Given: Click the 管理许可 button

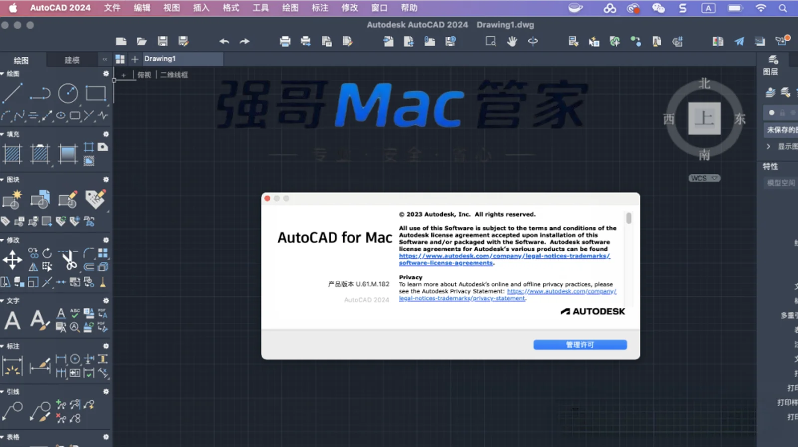Looking at the screenshot, I should (x=580, y=345).
